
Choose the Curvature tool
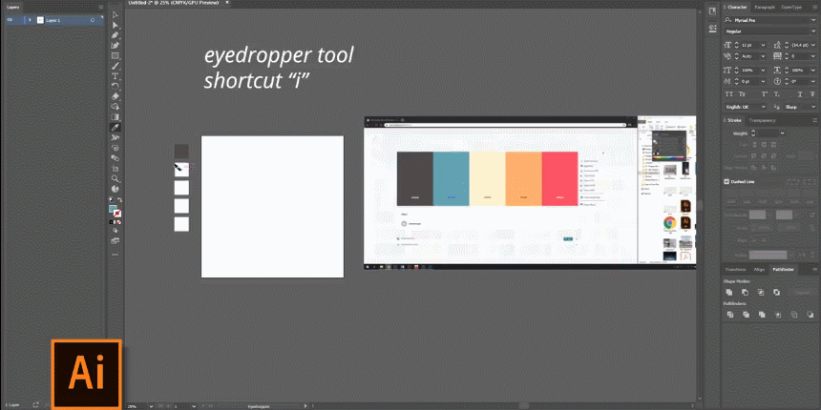(x=116, y=46)
